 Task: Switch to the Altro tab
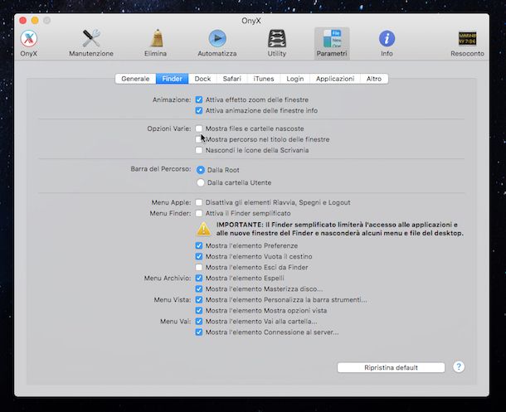[374, 79]
